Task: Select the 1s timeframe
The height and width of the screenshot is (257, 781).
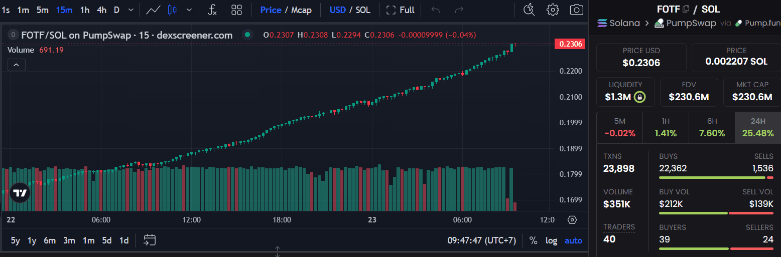Action: point(6,10)
